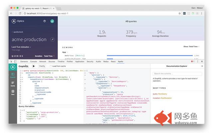Image resolution: width=213 pixels, height=133 pixels.
Task: Select the metrics: [Metric] schema field
Action: point(75,56)
